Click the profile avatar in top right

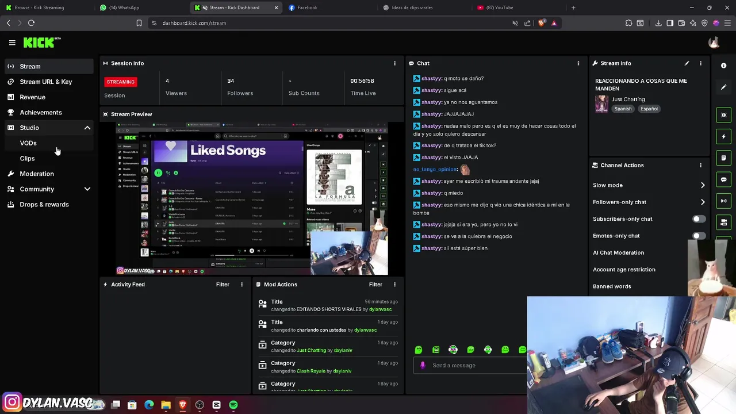click(714, 43)
